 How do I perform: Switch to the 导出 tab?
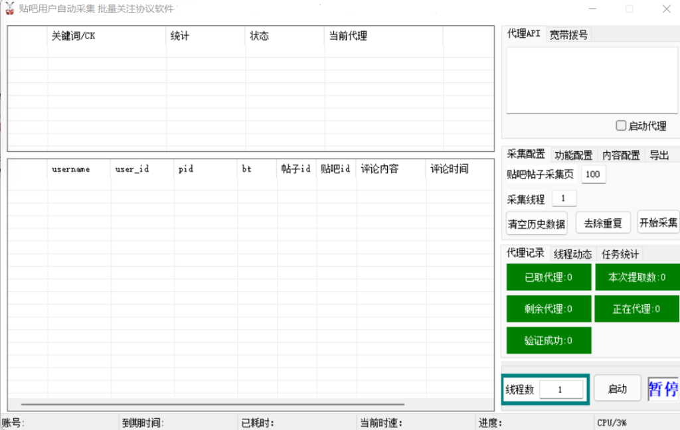tap(659, 155)
